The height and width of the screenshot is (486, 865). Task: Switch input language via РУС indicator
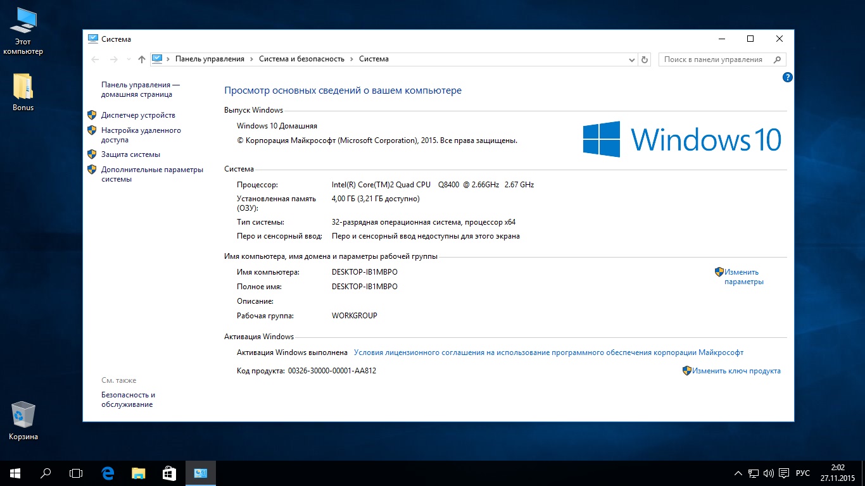(x=803, y=473)
